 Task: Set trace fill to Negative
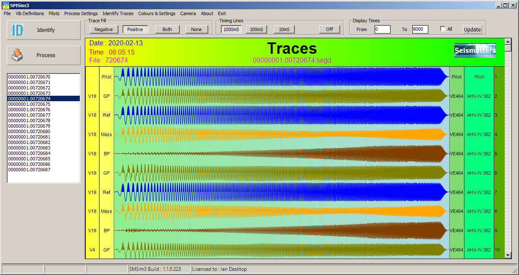[x=103, y=29]
